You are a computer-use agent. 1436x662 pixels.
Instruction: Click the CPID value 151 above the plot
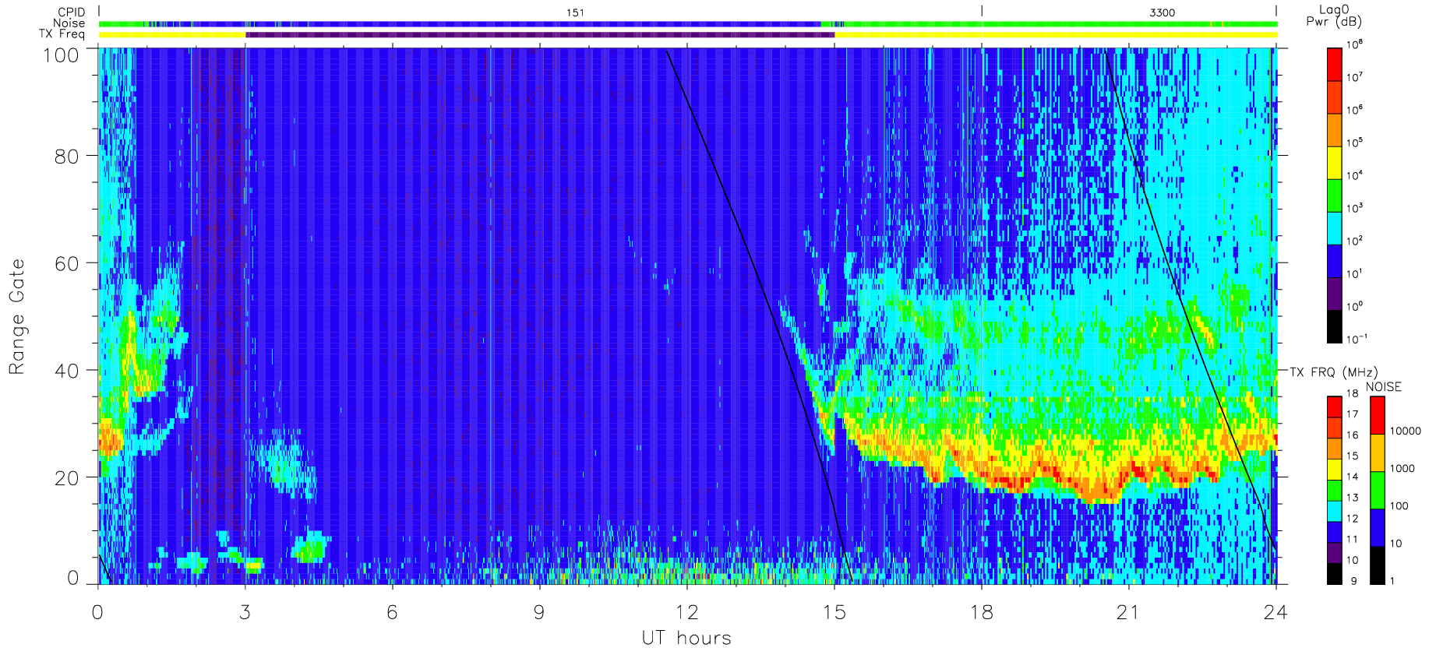point(575,12)
